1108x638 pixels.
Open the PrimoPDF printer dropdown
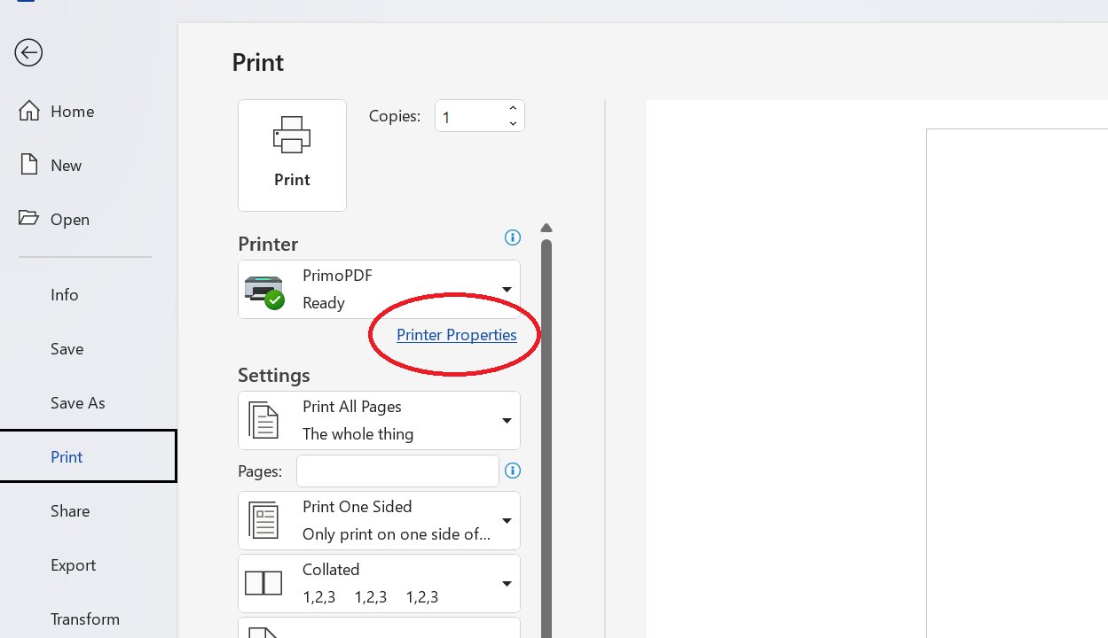(x=379, y=289)
